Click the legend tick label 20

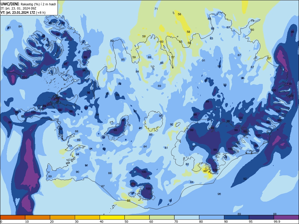[x=52, y=222]
